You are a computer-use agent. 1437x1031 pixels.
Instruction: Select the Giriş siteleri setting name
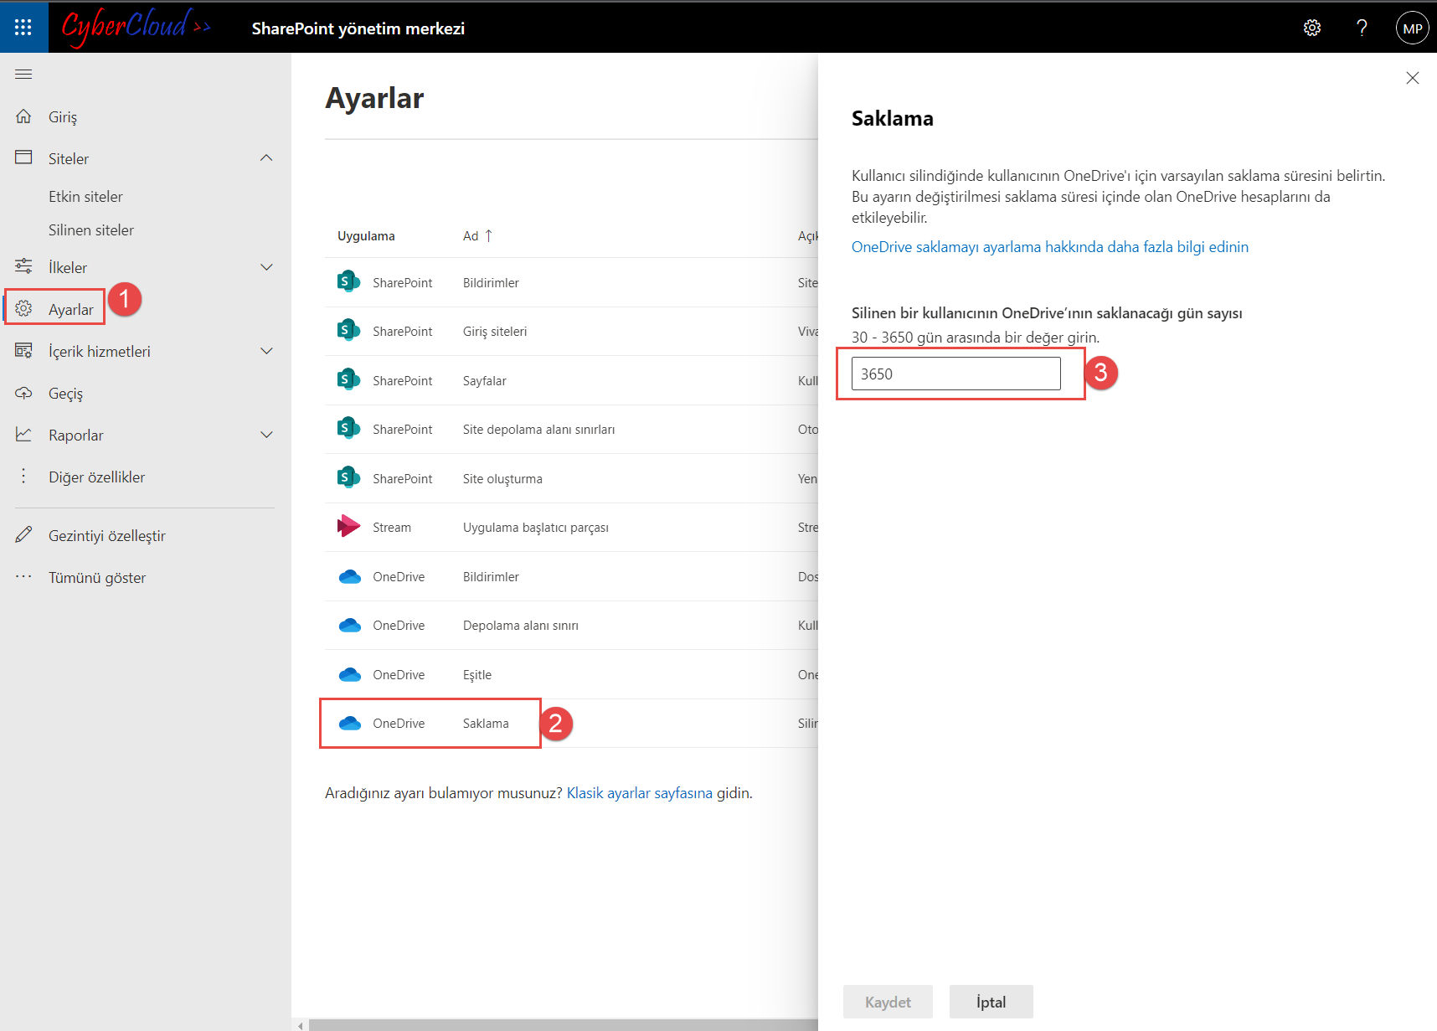[495, 332]
